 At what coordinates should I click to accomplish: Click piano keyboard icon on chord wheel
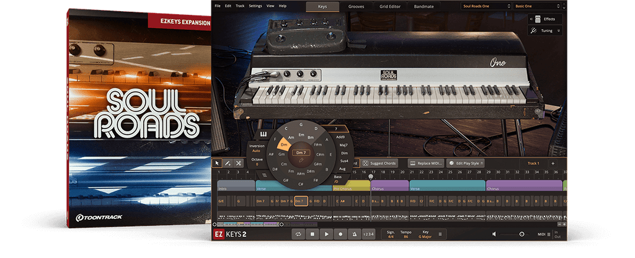point(262,135)
